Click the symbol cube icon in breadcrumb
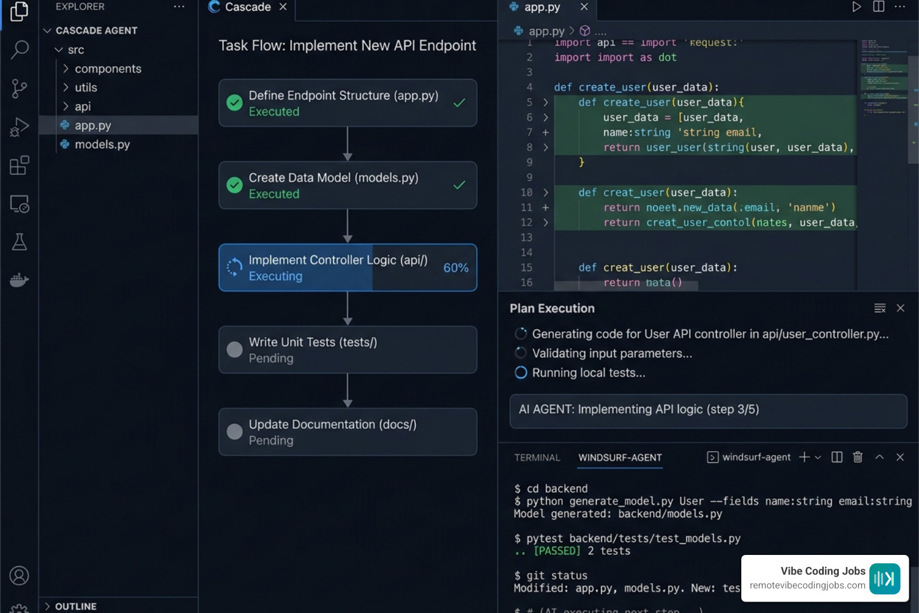 585,31
